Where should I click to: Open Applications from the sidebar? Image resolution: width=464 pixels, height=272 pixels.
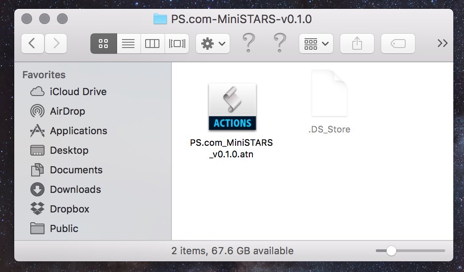[x=78, y=131]
